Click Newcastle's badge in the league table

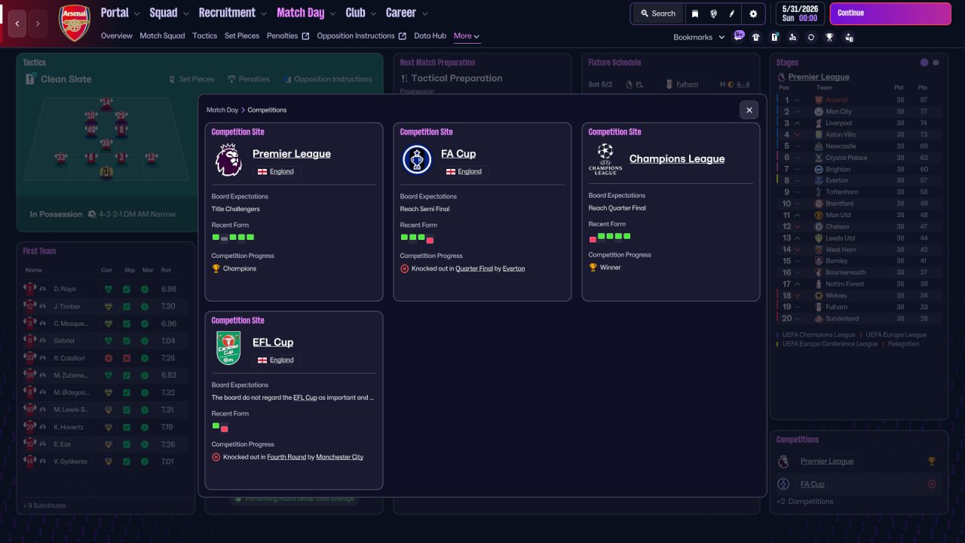[819, 146]
